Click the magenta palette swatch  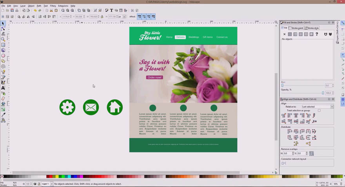click(82, 176)
